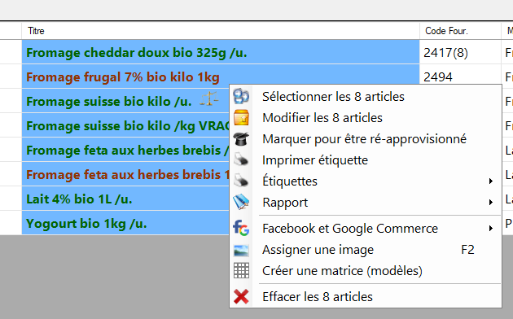Image resolution: width=513 pixels, height=319 pixels.
Task: Click the F2 shortcut label in menu
Action: click(467, 250)
